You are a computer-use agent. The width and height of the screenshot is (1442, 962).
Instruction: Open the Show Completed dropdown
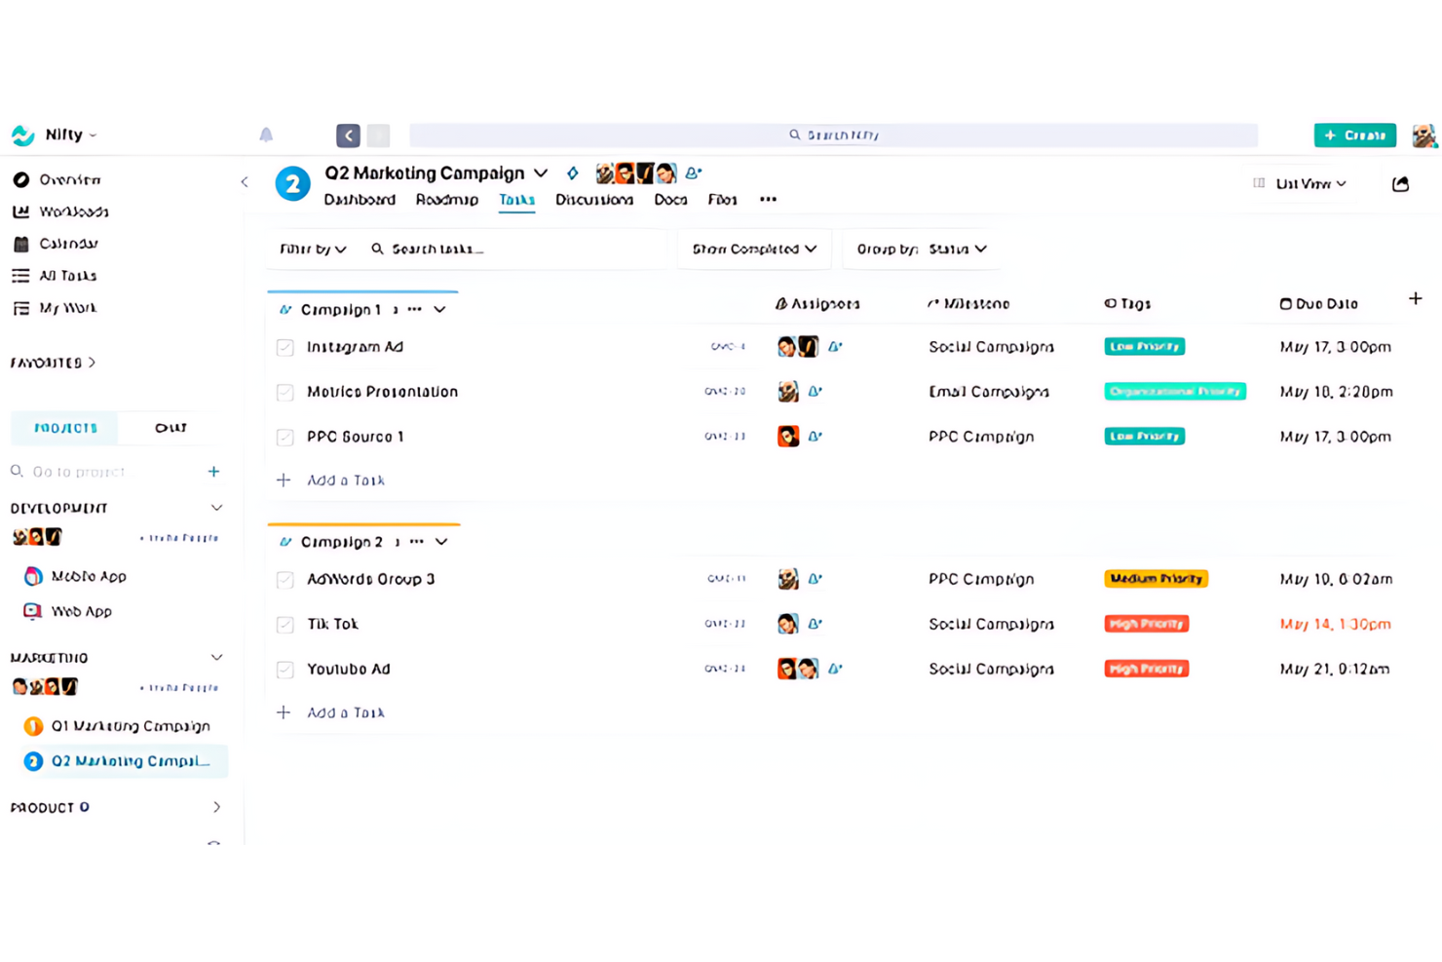pyautogui.click(x=754, y=250)
